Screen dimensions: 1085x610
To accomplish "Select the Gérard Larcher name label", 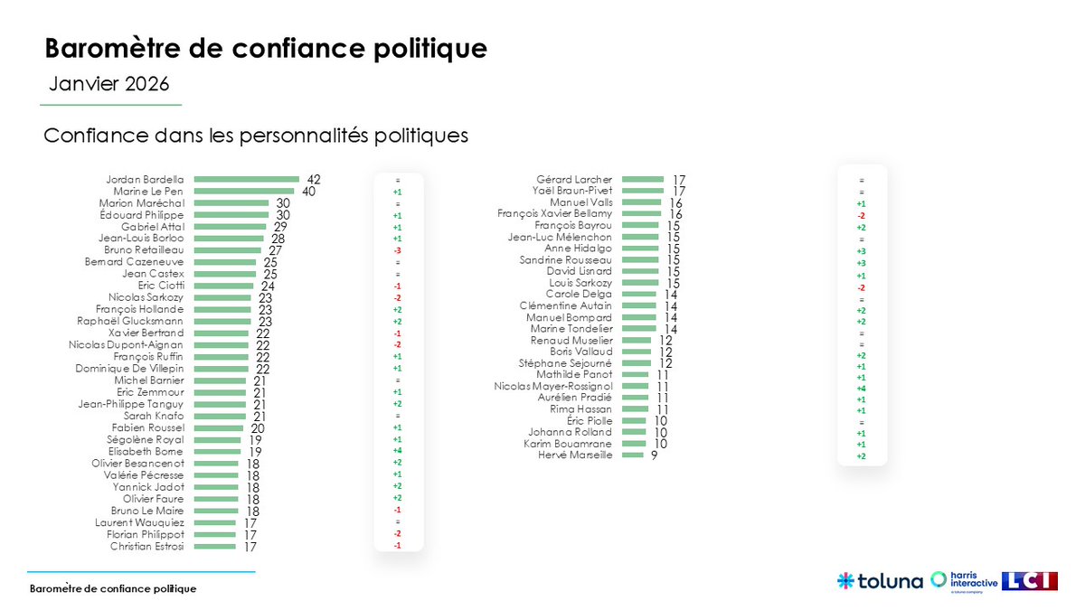I will [x=574, y=179].
